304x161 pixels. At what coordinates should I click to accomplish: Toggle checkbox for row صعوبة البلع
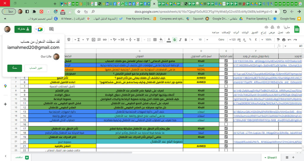click(226, 142)
